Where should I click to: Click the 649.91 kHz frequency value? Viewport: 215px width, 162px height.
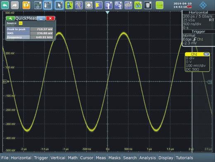point(44,37)
